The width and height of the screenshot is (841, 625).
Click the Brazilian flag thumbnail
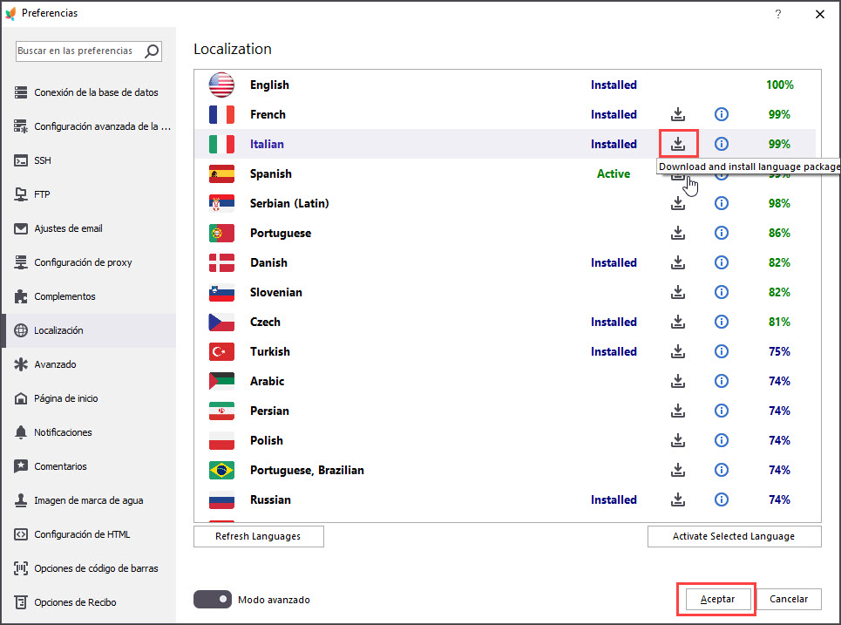click(x=221, y=470)
